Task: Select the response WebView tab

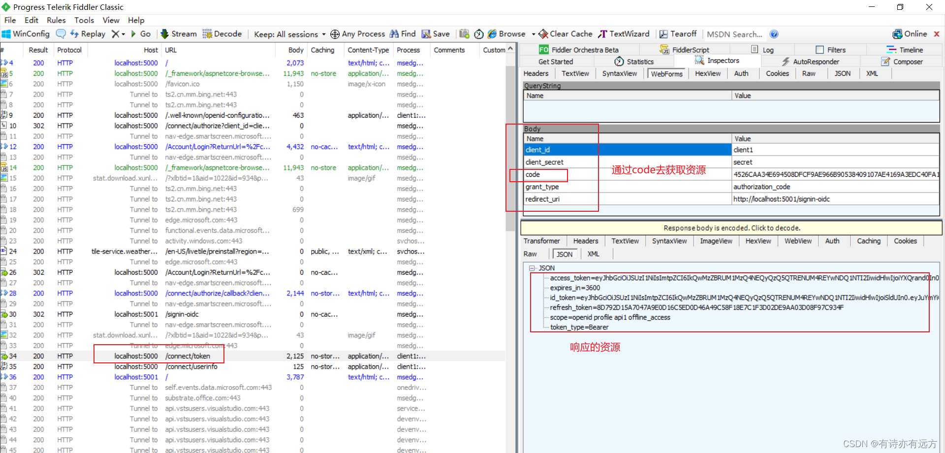Action: (x=798, y=241)
